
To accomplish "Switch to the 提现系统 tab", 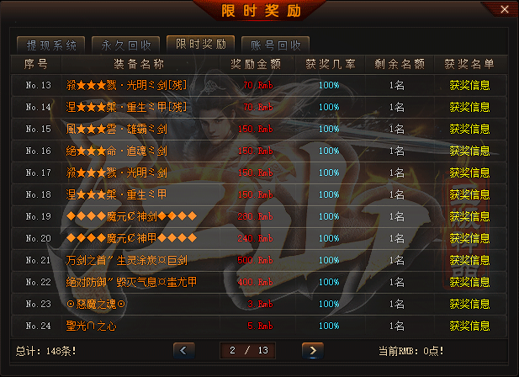I will 51,45.
